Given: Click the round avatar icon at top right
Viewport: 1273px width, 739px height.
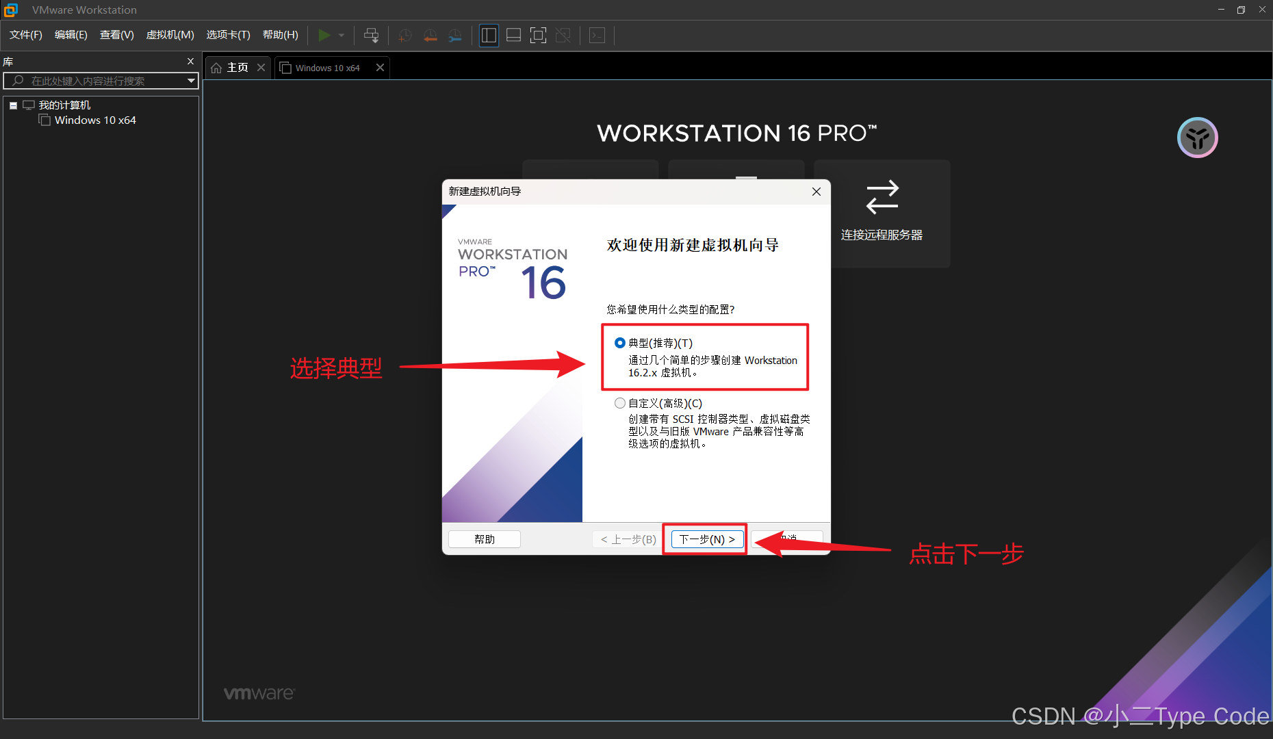Looking at the screenshot, I should tap(1197, 138).
